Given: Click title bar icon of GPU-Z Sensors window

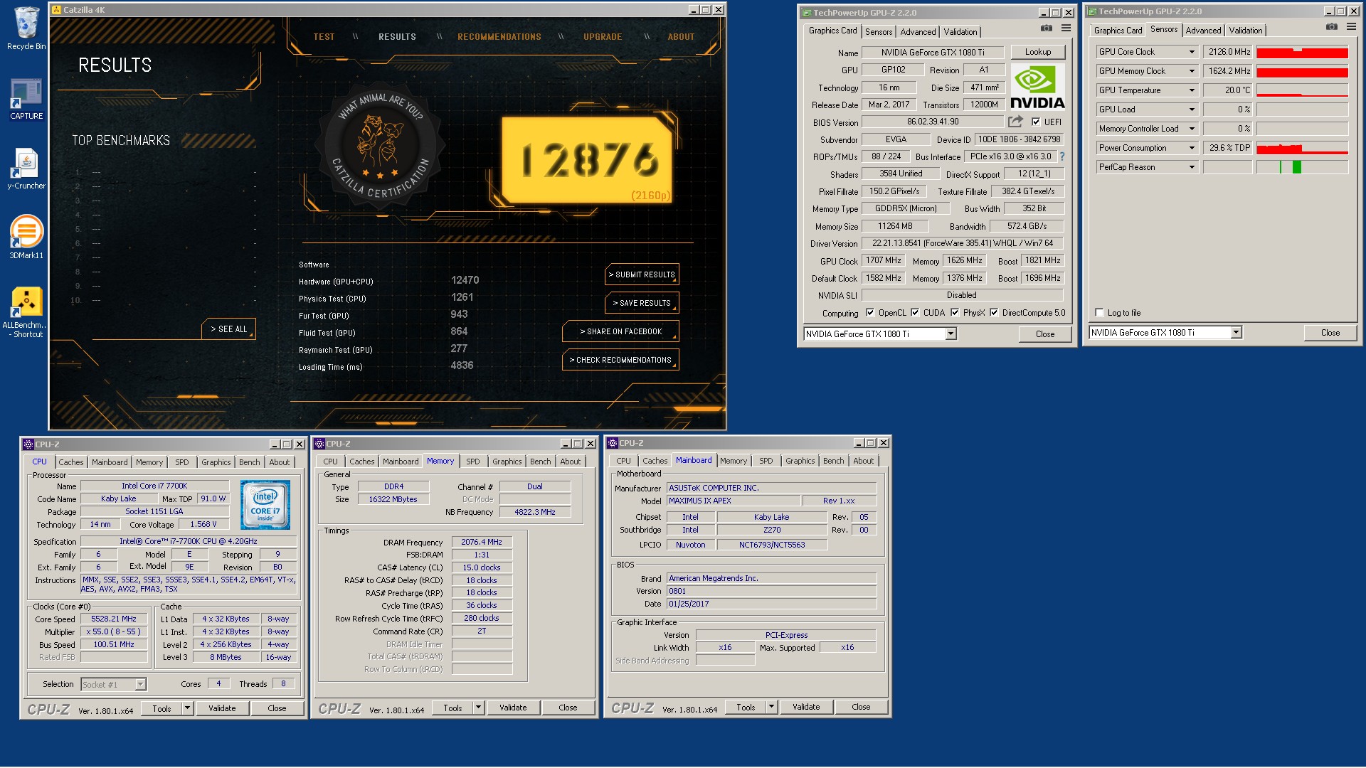Looking at the screenshot, I should pyautogui.click(x=1092, y=11).
